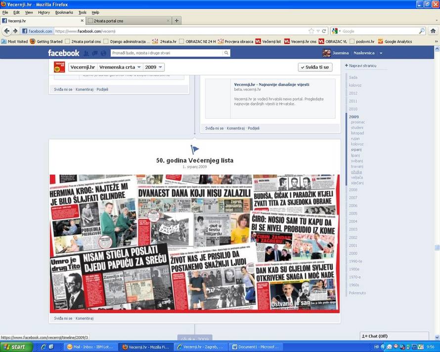440x352 pixels.
Task: Bookmark this page with the star icon
Action: (x=311, y=31)
